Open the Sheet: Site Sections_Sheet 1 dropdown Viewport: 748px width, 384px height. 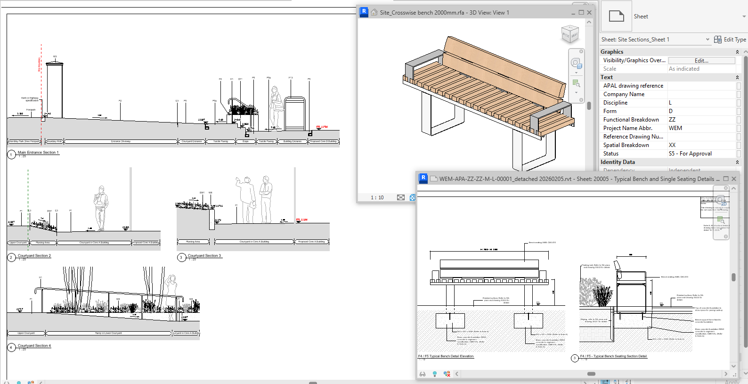click(x=707, y=40)
